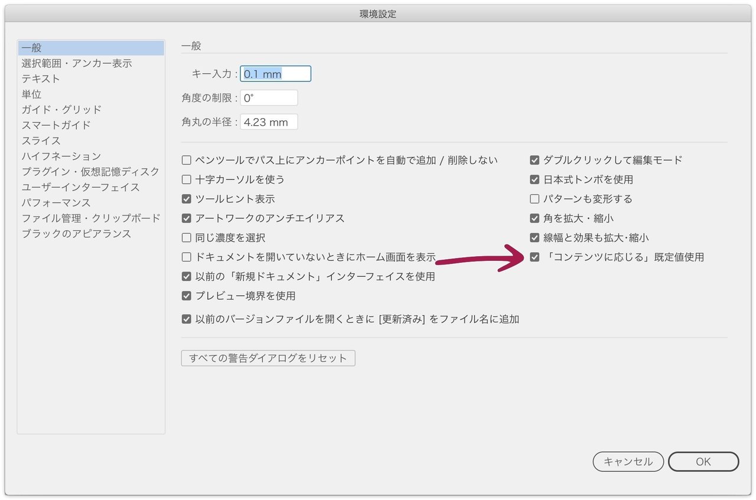756x500 pixels.
Task: Click the 角度の制限 input field
Action: click(269, 98)
